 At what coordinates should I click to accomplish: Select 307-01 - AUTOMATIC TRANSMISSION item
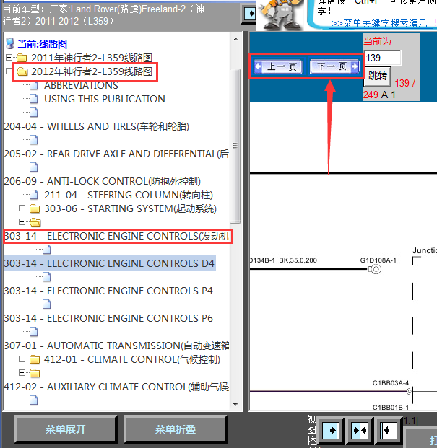click(x=116, y=346)
